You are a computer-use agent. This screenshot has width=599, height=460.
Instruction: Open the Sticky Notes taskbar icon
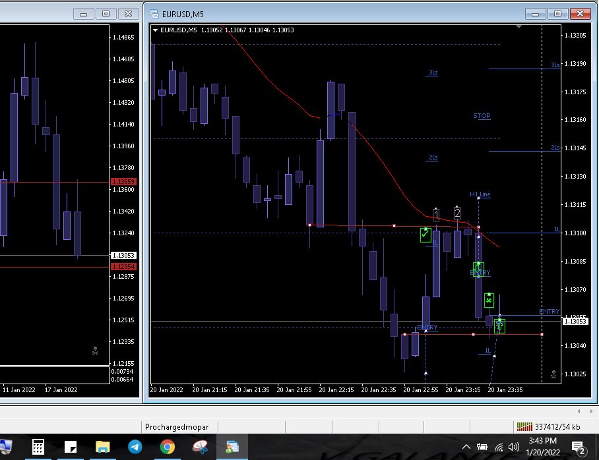click(x=71, y=447)
